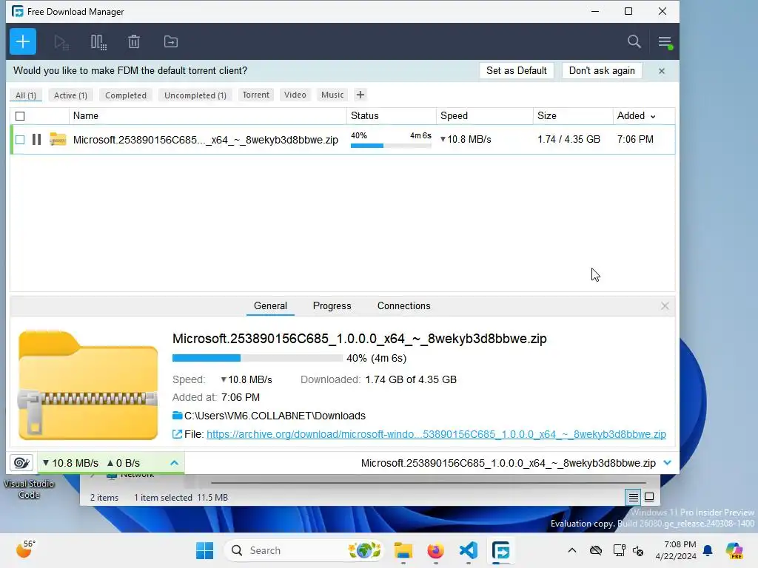
Task: Open notification bell in taskbar
Action: [x=708, y=550]
